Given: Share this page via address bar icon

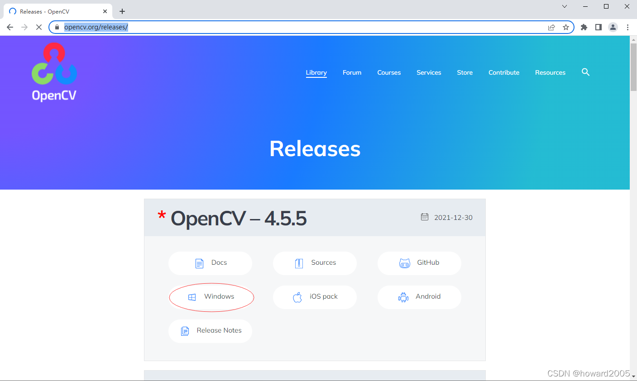Looking at the screenshot, I should (551, 27).
